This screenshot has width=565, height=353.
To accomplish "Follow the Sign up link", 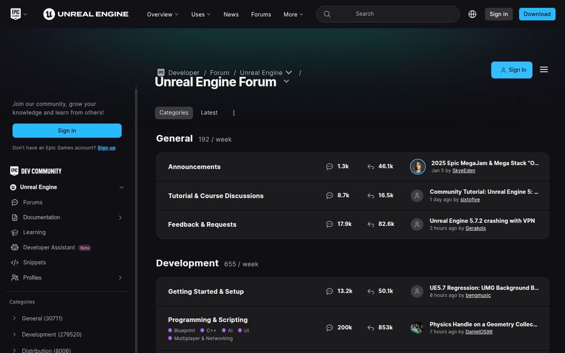I will (x=106, y=147).
